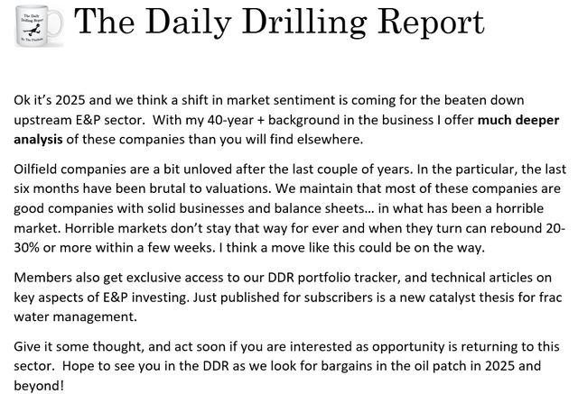Click '40-year +' background text
This screenshot has height=394, width=578.
pos(236,120)
